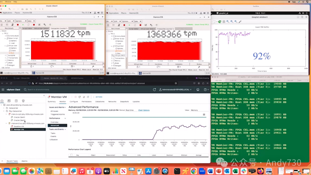The image size is (311, 175).
Task: Expand Recent Tasks bottom panel caret
Action: pyautogui.click(x=2, y=161)
